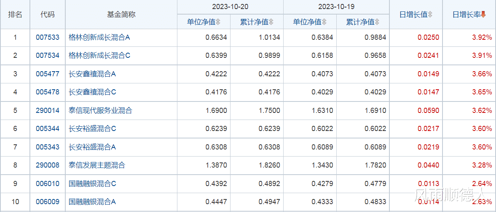496x212 pixels.
Task: Open 国融融银混合C fund details
Action: pos(92,184)
